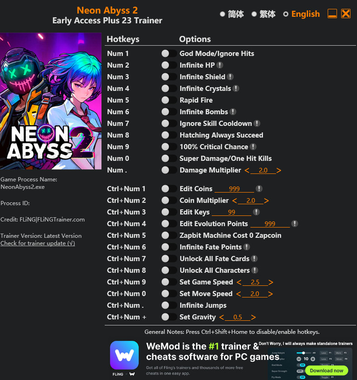Decrease Set Game Speed with the left arrow

(239, 283)
